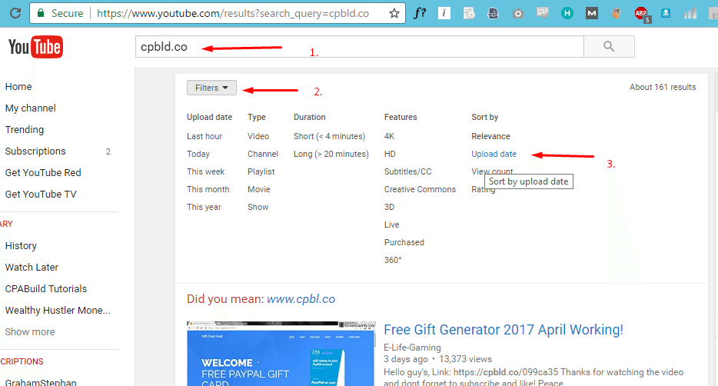Open the Watch Later playlist
The image size is (718, 386).
click(x=32, y=268)
